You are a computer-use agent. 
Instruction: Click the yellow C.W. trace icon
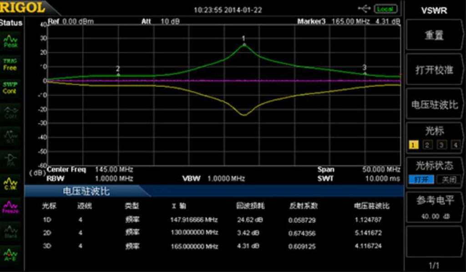click(10, 183)
